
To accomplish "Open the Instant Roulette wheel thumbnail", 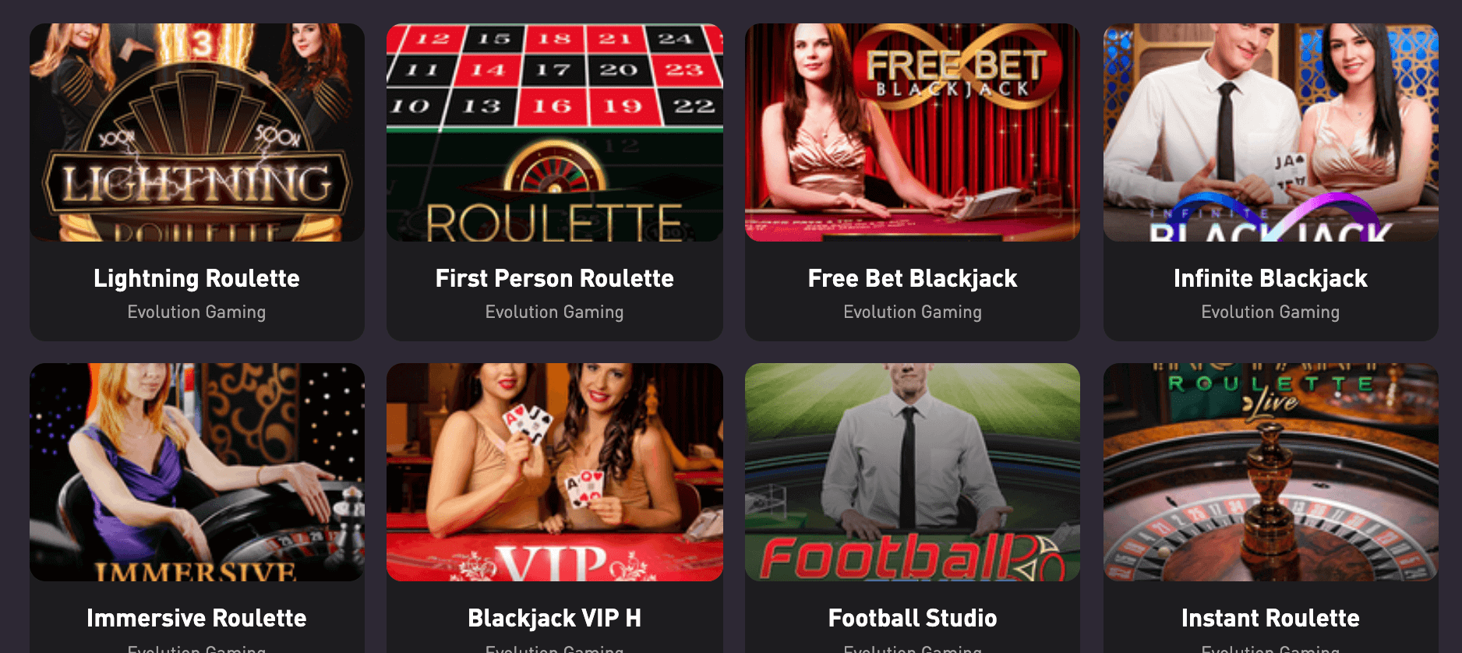I will (x=1271, y=472).
